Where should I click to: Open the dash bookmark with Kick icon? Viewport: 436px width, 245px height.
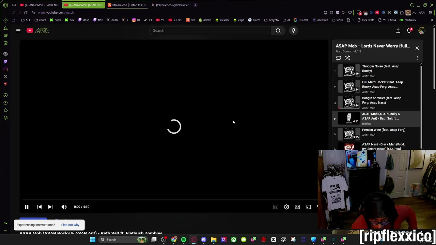(55, 20)
